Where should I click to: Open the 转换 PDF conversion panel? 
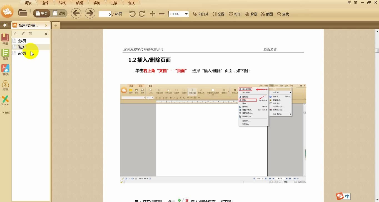[x=5, y=69]
